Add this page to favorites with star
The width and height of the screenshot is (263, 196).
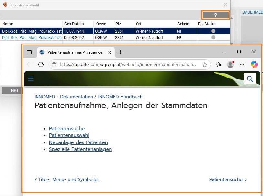tap(205, 64)
